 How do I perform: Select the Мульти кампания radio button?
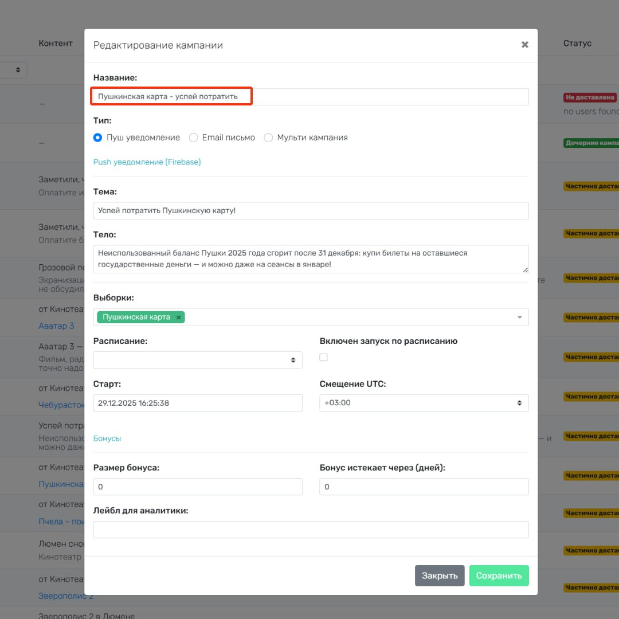coord(268,138)
